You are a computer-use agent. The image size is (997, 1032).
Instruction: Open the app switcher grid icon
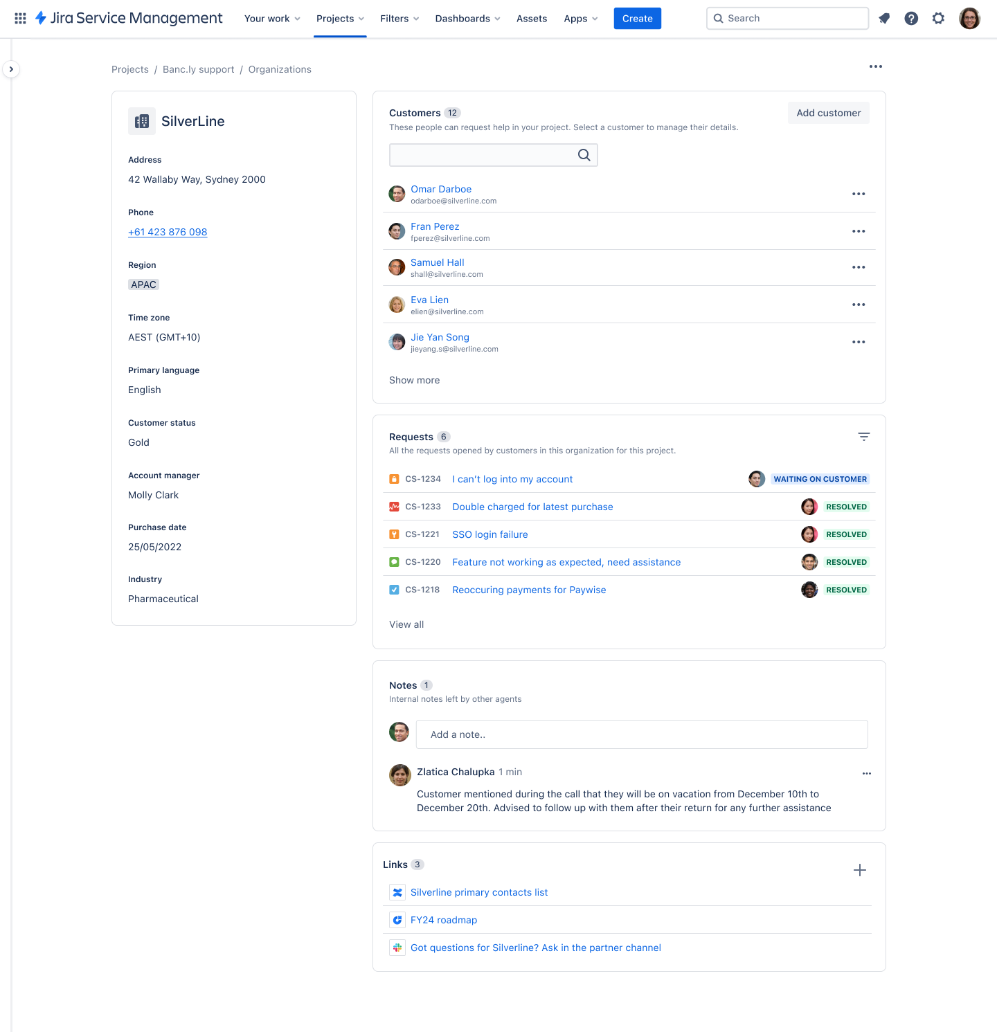[x=20, y=19]
